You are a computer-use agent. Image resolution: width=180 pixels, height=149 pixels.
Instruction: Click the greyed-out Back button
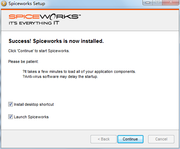(x=103, y=139)
